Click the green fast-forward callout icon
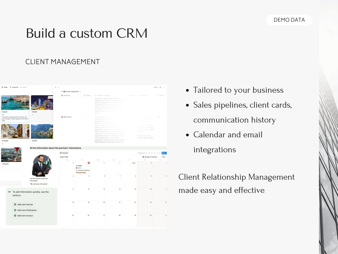The image size is (338, 254). (9, 192)
